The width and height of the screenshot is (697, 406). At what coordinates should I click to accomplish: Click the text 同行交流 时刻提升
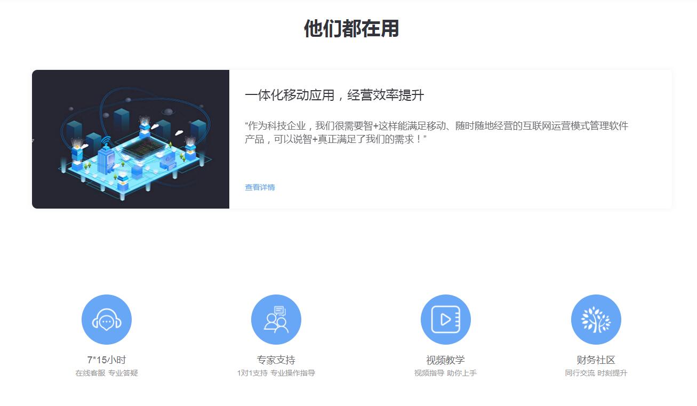pos(596,373)
